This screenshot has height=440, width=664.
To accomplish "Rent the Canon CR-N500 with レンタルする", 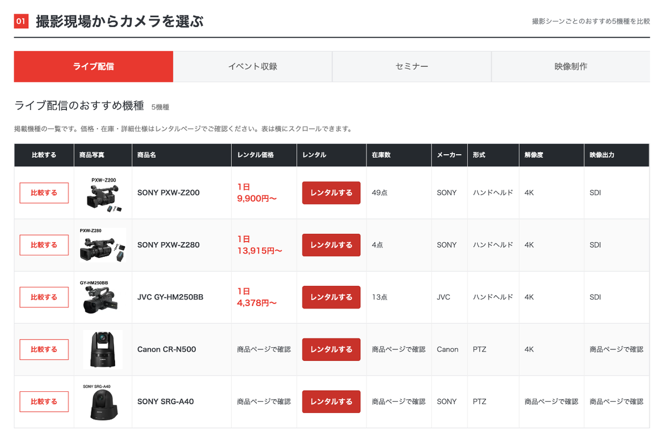I will [x=331, y=349].
